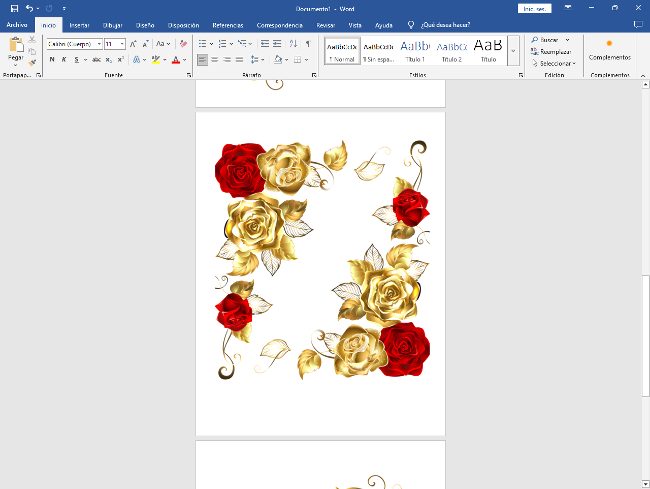
Task: Click the Sort A-Z icon
Action: pos(293,44)
